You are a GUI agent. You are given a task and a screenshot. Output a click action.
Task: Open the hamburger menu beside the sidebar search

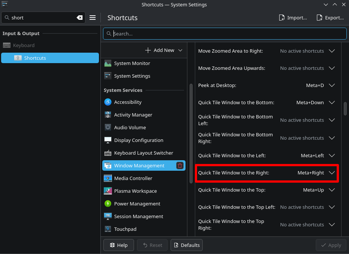tap(93, 18)
